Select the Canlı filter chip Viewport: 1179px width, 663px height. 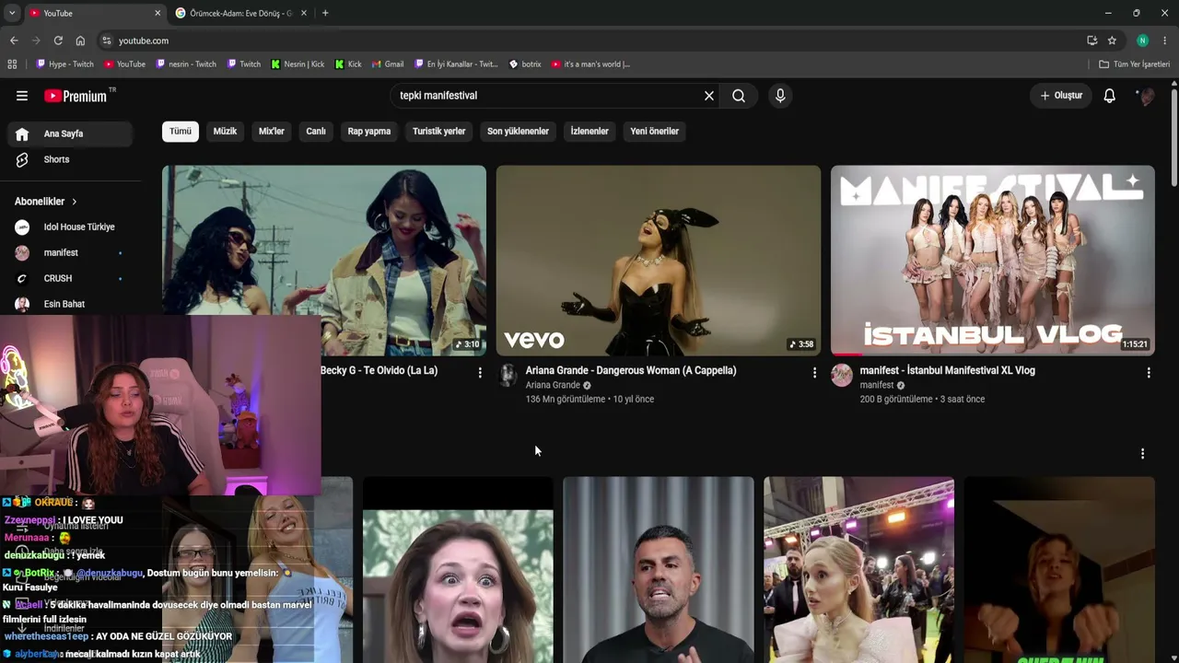(316, 131)
